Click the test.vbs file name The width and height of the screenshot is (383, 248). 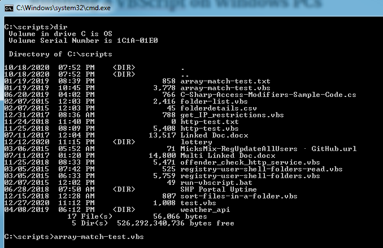pos(198,203)
